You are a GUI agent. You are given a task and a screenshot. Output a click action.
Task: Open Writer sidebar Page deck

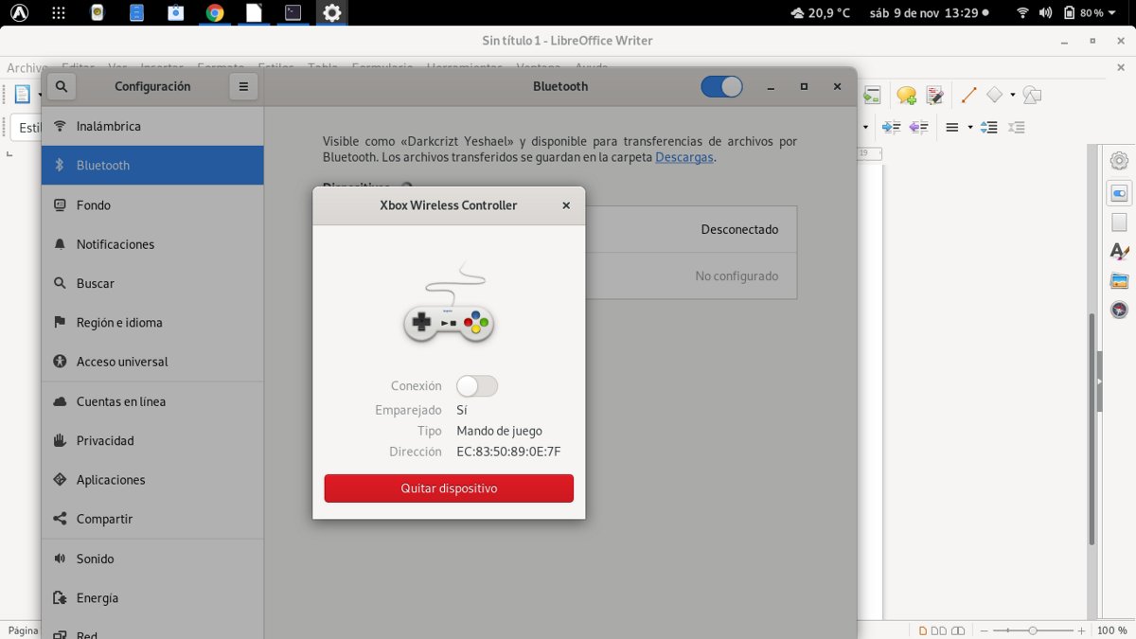(x=1119, y=223)
